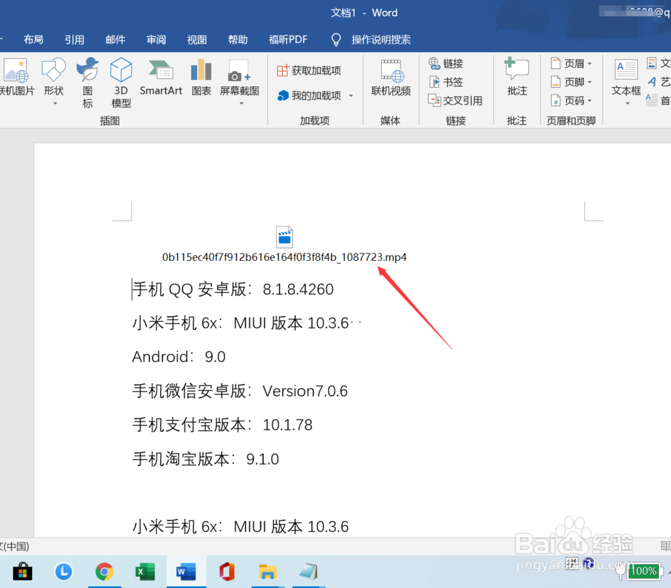The height and width of the screenshot is (588, 671).
Task: Expand the 屏幕截图 dropdown arrow
Action: click(242, 103)
